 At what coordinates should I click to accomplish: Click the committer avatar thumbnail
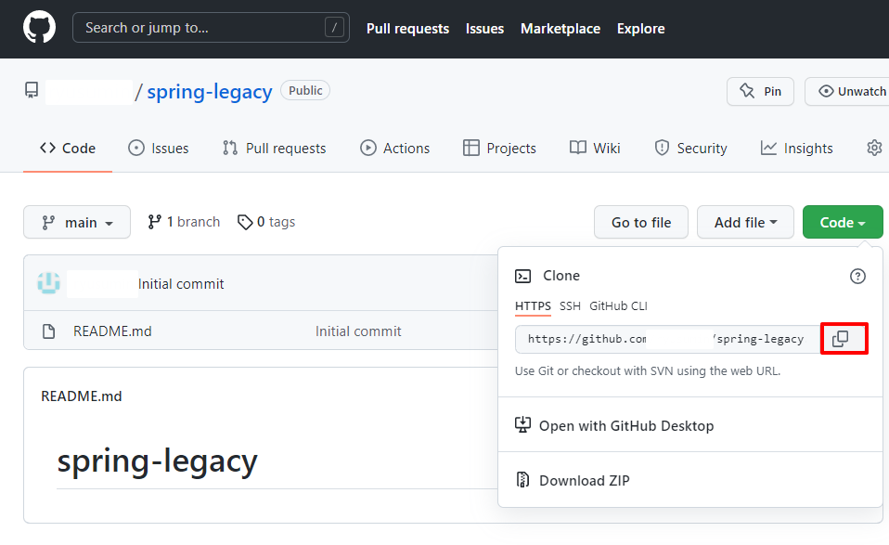click(49, 283)
